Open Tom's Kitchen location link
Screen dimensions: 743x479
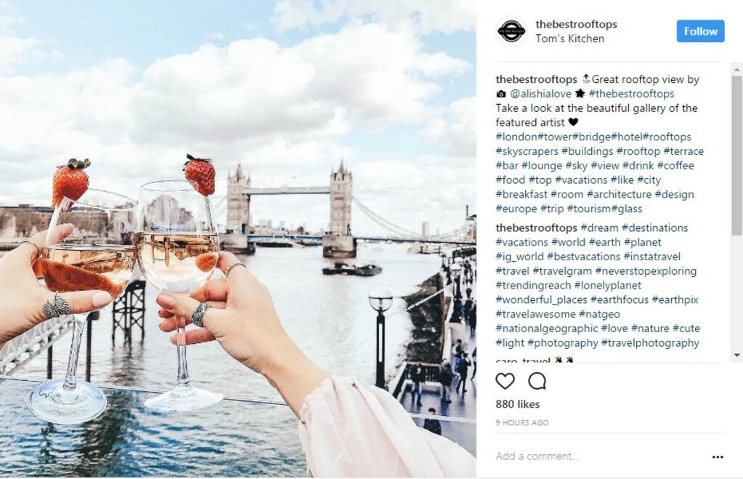(x=569, y=39)
